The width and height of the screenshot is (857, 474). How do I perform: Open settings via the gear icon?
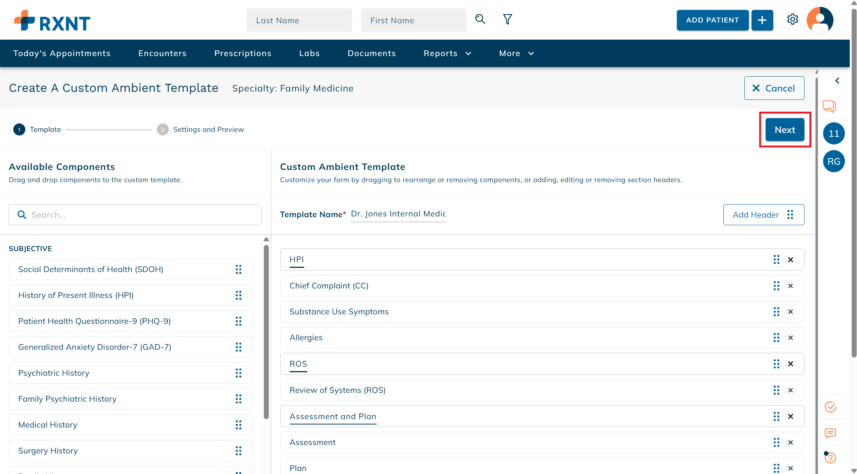(793, 19)
